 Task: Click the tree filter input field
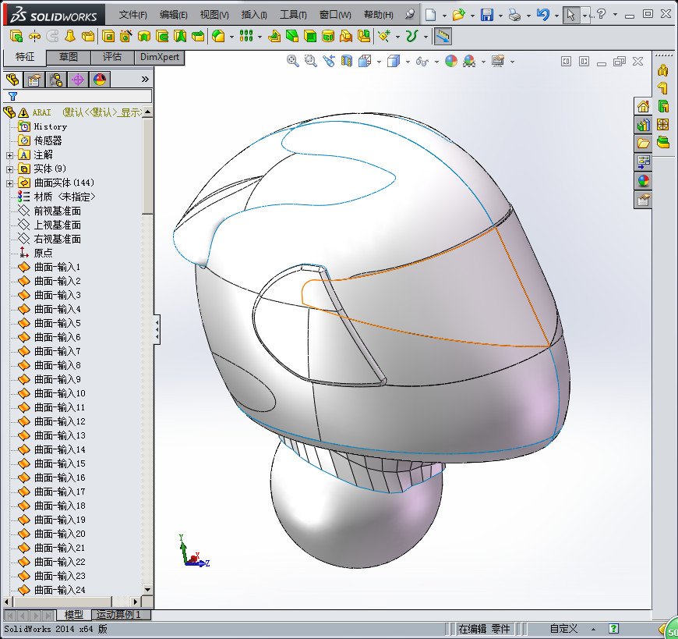[x=78, y=96]
